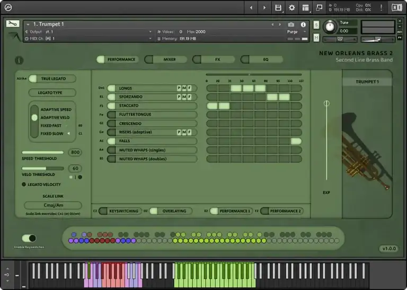The height and width of the screenshot is (290, 407).
Task: Open the Cmaj/Am scale link dropdown
Action: click(53, 205)
